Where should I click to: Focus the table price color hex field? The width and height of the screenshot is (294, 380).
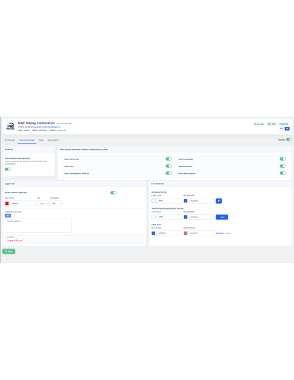169,233
